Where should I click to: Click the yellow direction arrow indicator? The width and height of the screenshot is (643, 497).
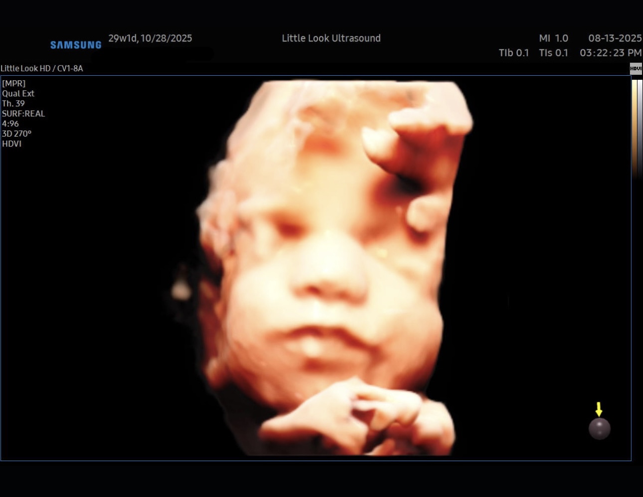pyautogui.click(x=600, y=410)
